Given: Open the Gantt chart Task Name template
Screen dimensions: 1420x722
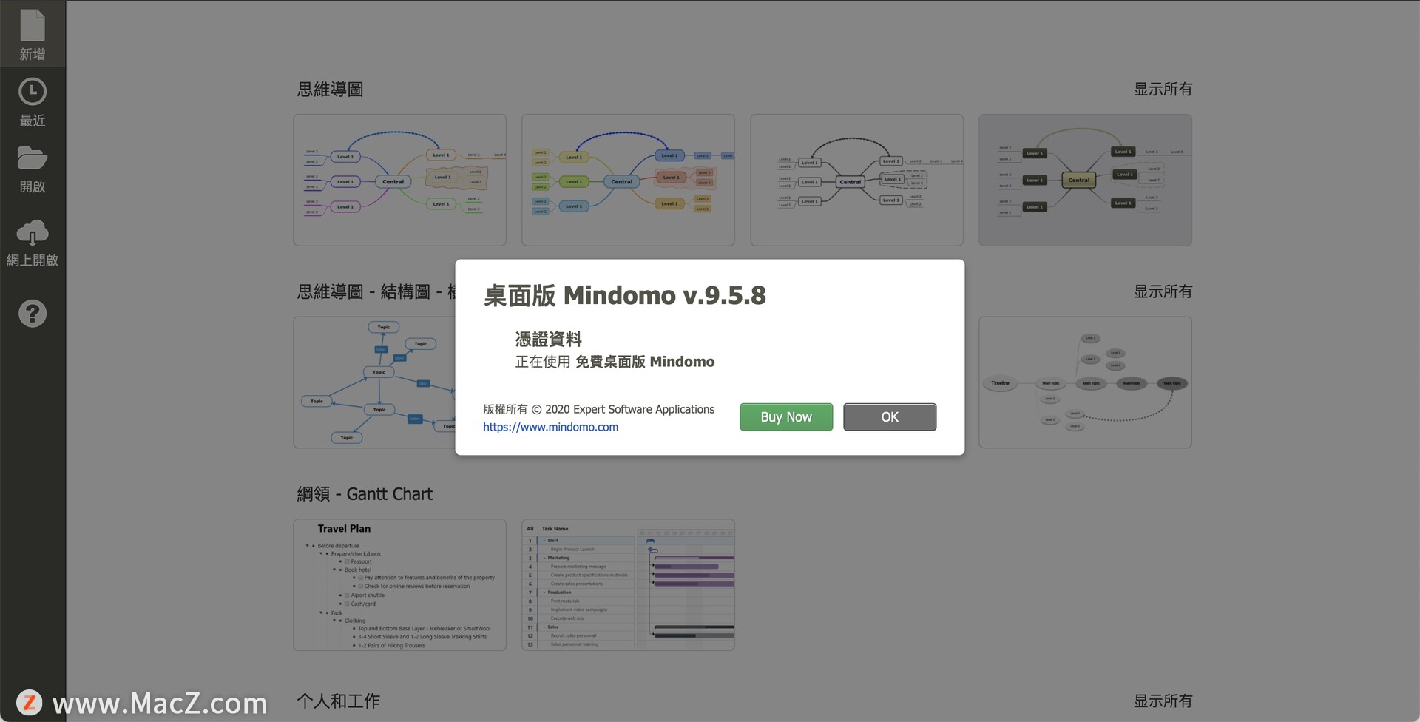Looking at the screenshot, I should (x=628, y=585).
